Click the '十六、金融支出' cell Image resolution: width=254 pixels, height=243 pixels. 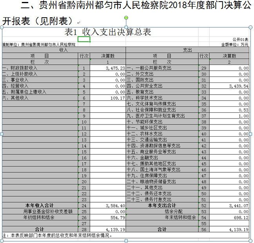click(162, 158)
